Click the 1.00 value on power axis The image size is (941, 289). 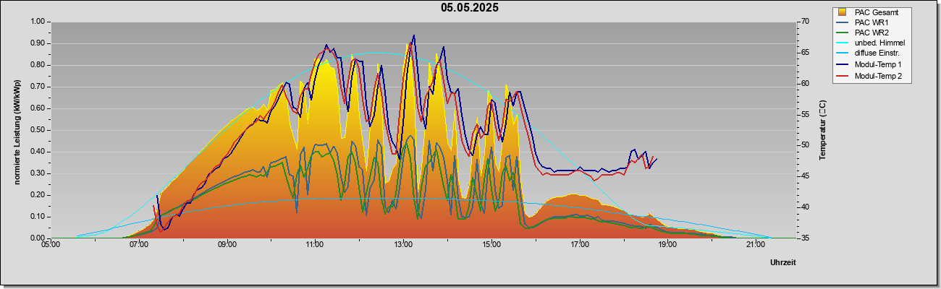[38, 22]
